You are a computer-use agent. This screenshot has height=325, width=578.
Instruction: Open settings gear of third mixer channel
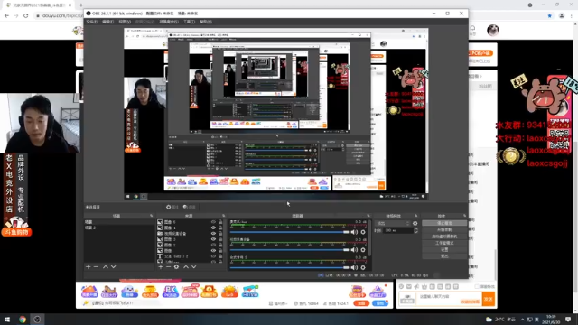[363, 267]
